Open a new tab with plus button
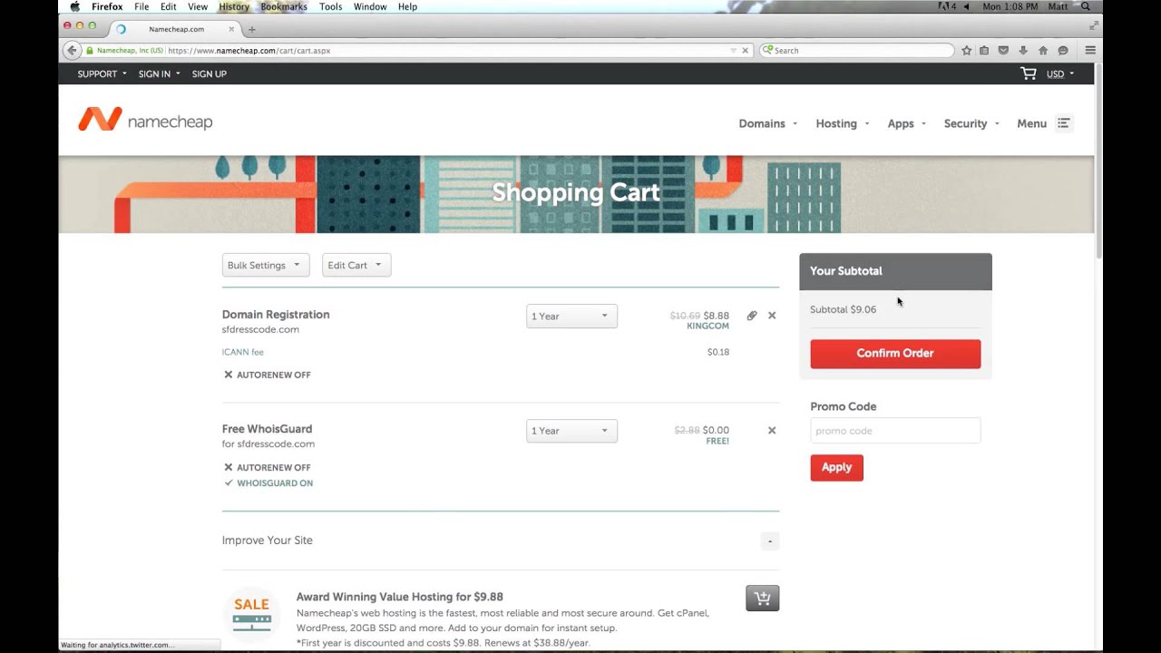The height and width of the screenshot is (653, 1161). 252,29
